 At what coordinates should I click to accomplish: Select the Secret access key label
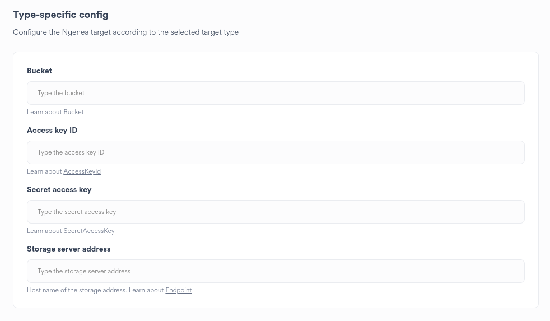click(59, 189)
